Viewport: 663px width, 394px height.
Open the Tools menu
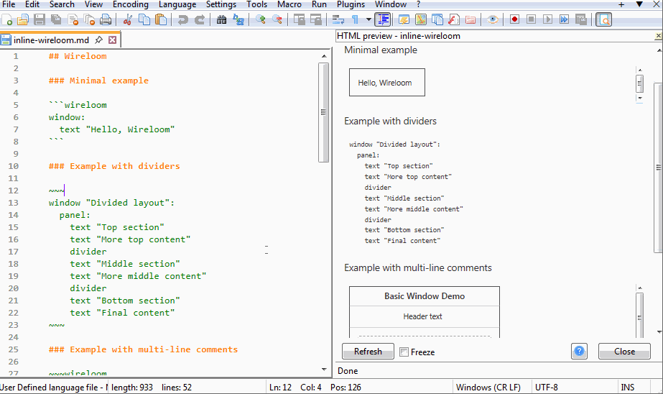[256, 4]
